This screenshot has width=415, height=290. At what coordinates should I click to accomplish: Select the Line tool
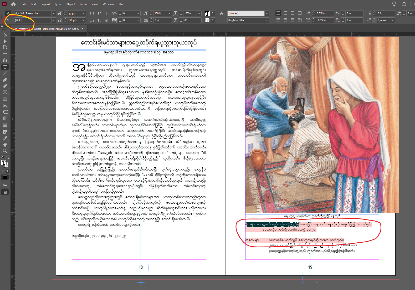pos(5,73)
